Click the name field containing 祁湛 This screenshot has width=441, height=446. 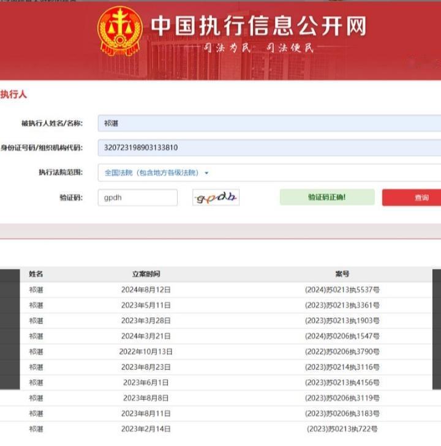[269, 123]
